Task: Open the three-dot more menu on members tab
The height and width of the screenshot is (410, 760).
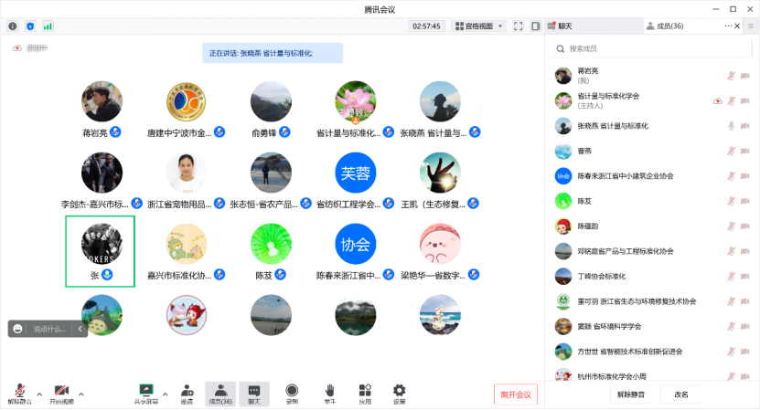Action: click(728, 26)
